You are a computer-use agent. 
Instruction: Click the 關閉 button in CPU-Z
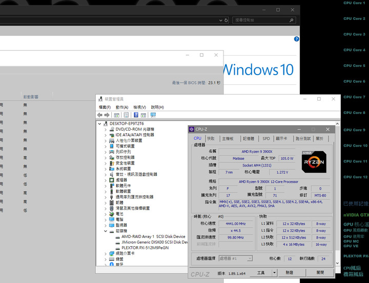tap(320, 273)
